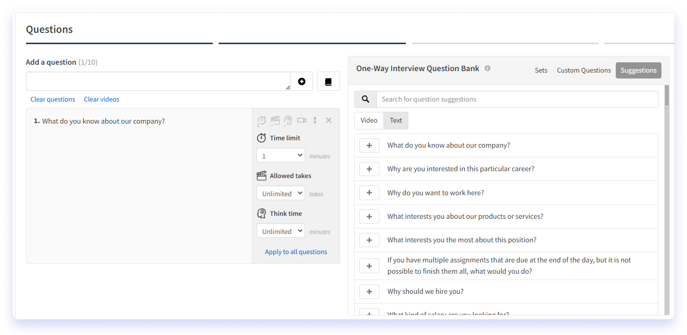Click the book icon button
The height and width of the screenshot is (335, 687).
pos(328,81)
